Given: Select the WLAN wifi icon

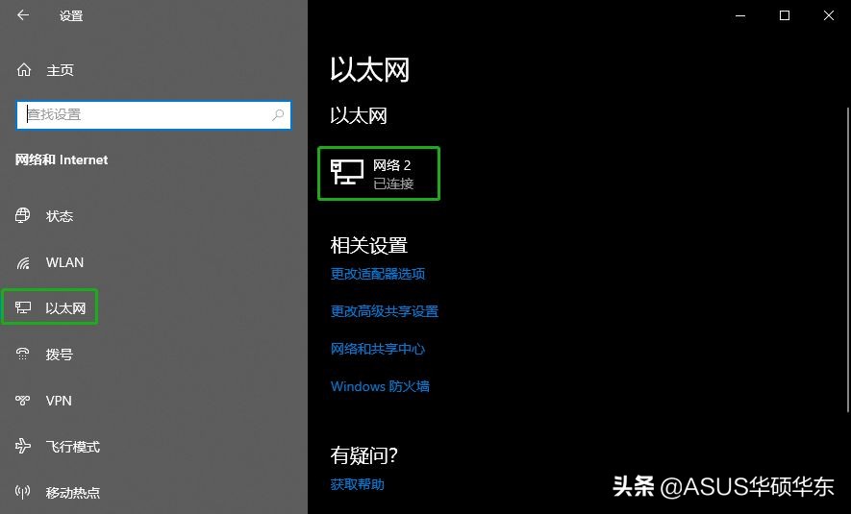Looking at the screenshot, I should [x=23, y=263].
